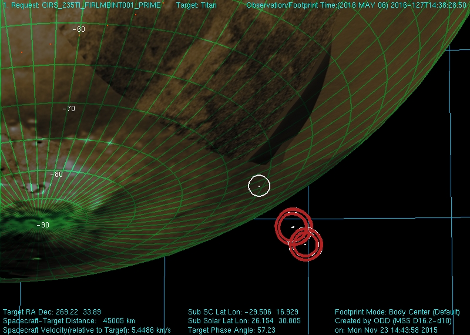Click the Spacecraft-Target Distance 45005 km text
This screenshot has height=335, width=470.
(x=69, y=321)
